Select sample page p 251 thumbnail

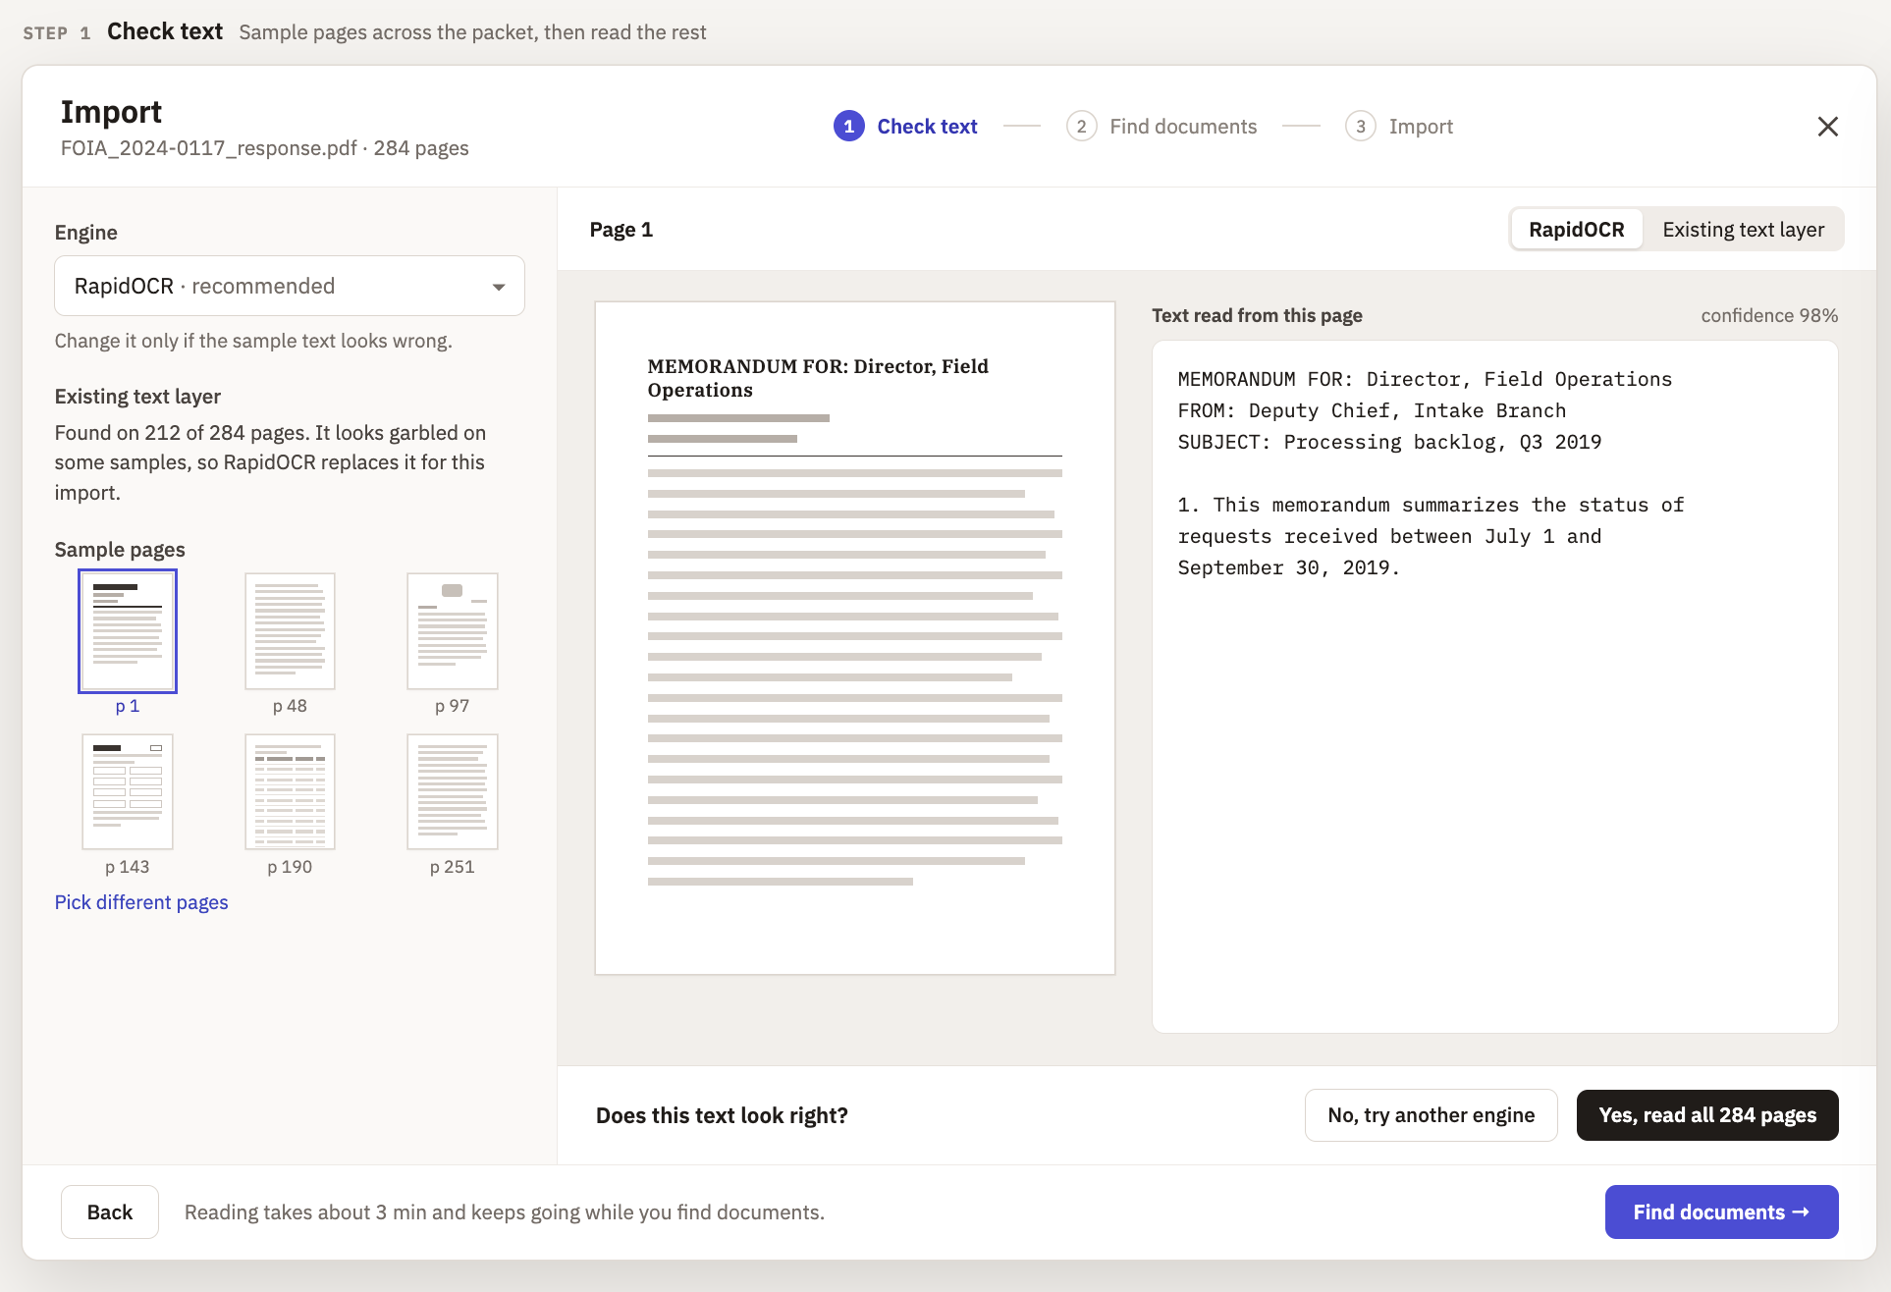[x=453, y=791]
